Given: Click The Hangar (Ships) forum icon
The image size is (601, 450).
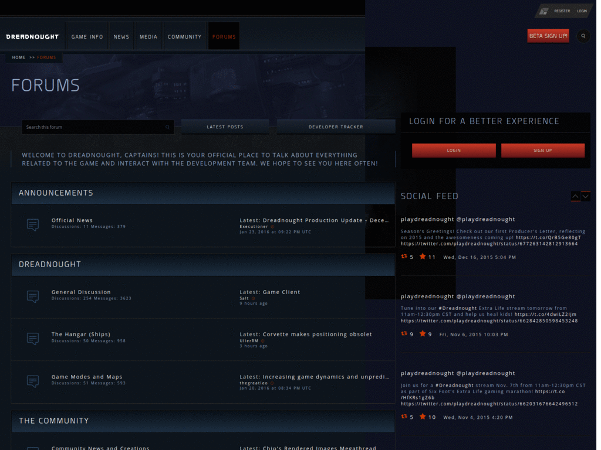Looking at the screenshot, I should pos(33,339).
